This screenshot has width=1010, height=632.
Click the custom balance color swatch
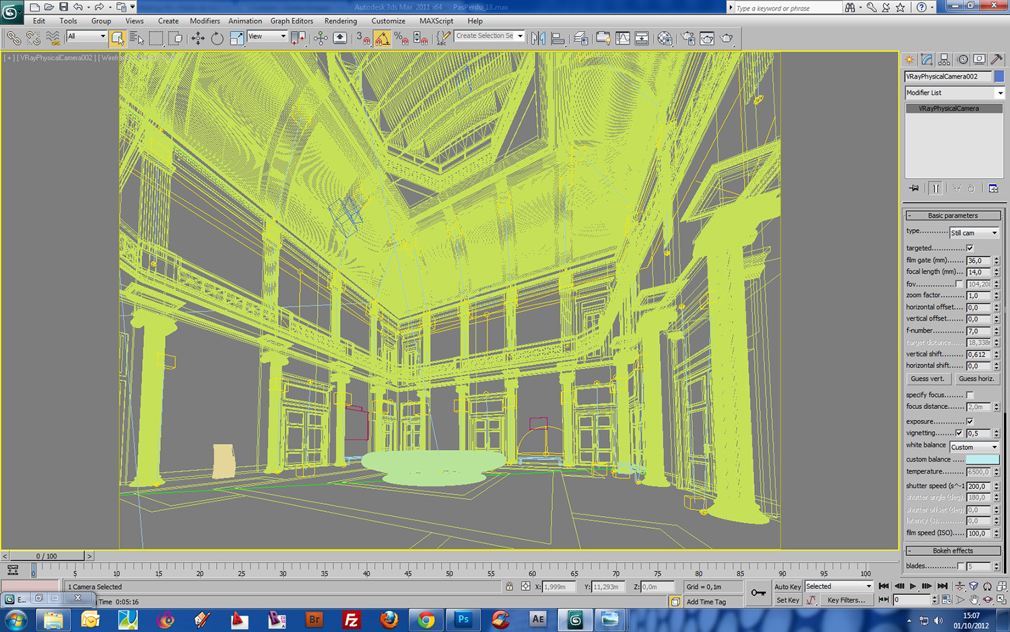click(982, 460)
